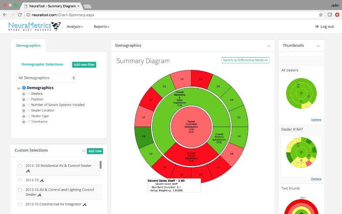Select Number of Savant Systems Installed radio

tap(29, 105)
